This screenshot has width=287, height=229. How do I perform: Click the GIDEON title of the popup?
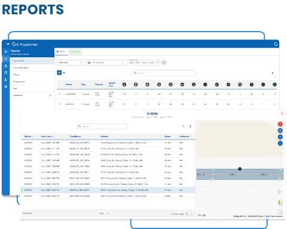tap(152, 114)
